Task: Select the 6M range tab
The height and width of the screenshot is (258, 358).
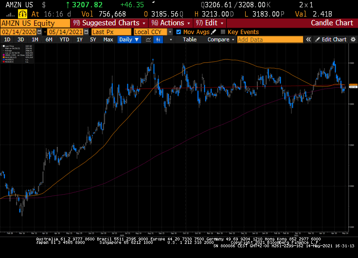Action: click(49, 39)
